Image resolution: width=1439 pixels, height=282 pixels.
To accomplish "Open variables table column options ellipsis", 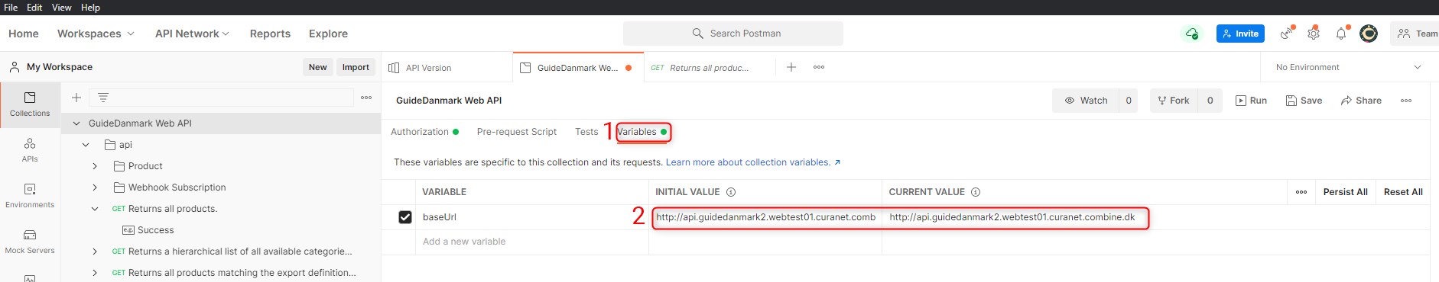I will tap(1301, 192).
